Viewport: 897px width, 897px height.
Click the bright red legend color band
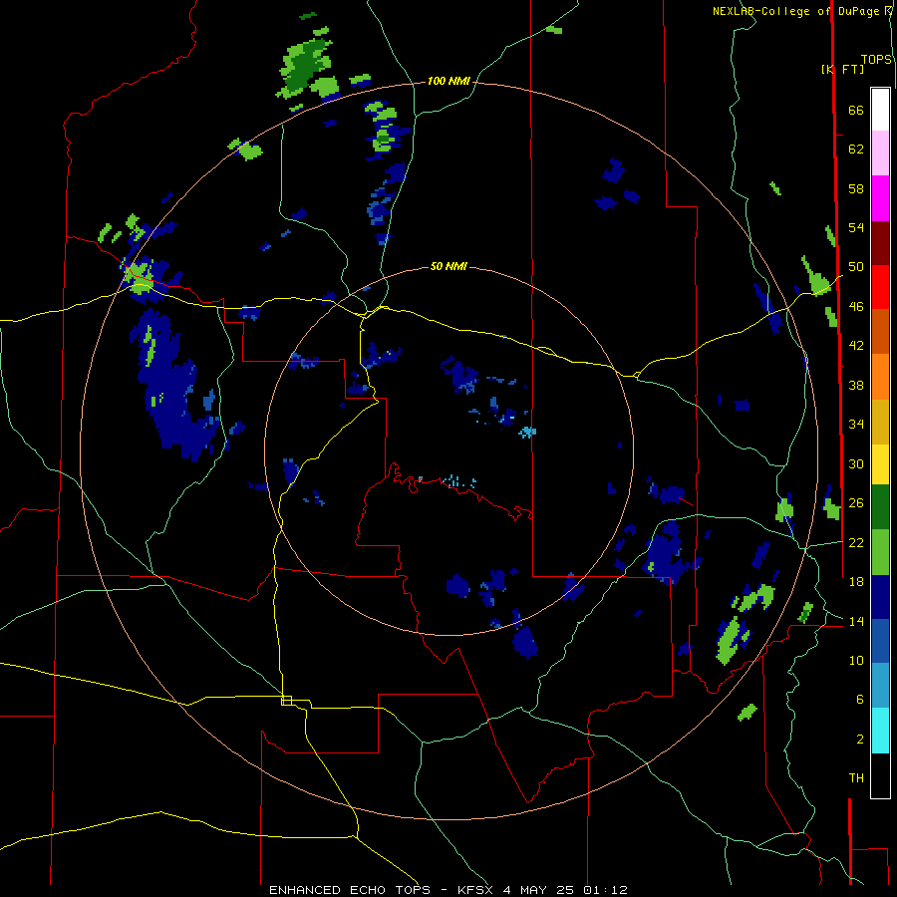tap(880, 287)
